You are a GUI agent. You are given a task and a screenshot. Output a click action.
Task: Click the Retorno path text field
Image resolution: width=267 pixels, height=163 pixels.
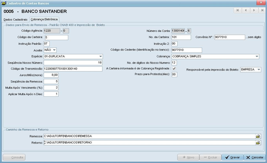[x=149, y=143]
